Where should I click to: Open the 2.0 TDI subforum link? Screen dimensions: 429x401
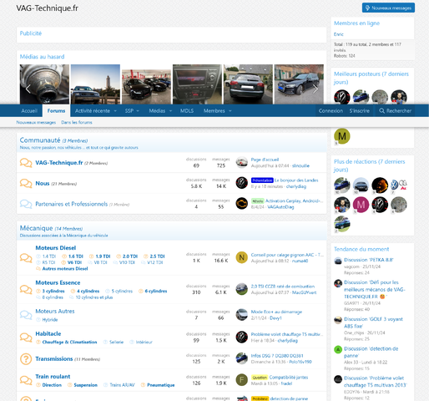[x=130, y=256]
